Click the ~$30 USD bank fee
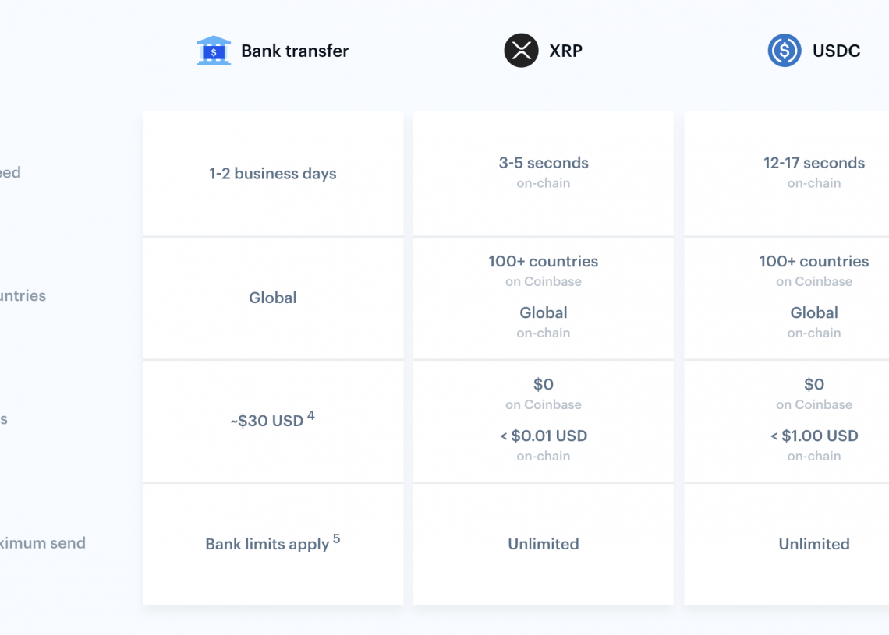Image resolution: width=889 pixels, height=635 pixels. [x=267, y=421]
